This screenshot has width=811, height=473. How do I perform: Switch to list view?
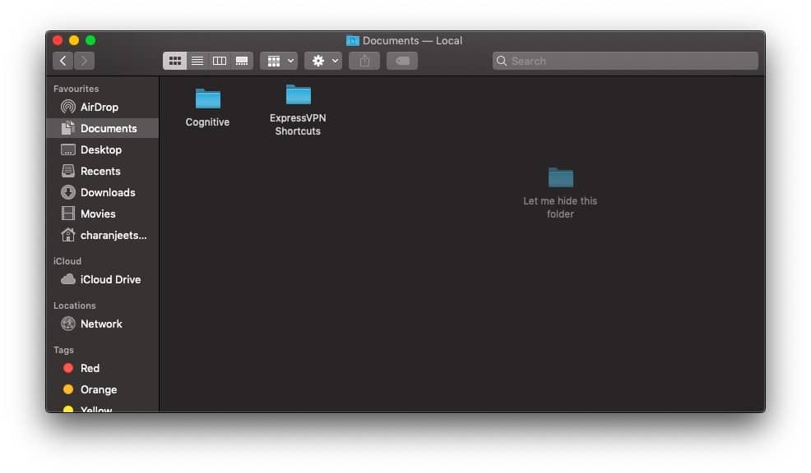pos(197,61)
